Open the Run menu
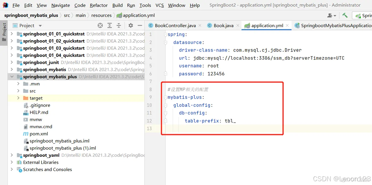The image size is (372, 185). pos(131,5)
